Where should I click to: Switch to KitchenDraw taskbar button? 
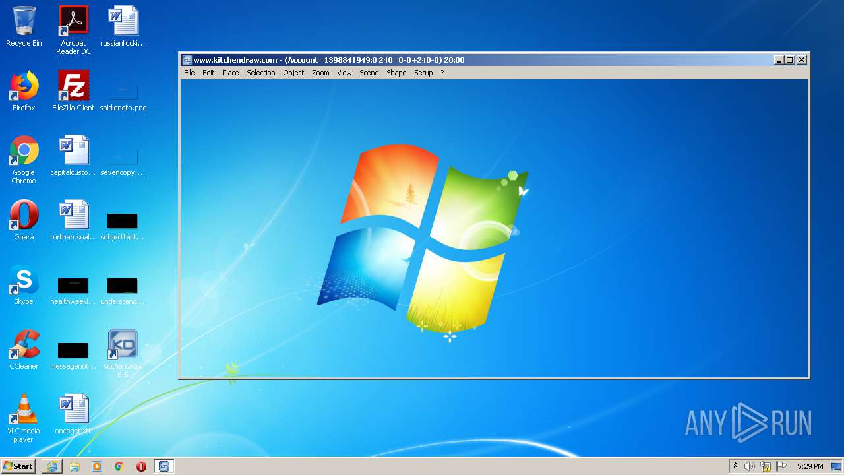pos(164,466)
